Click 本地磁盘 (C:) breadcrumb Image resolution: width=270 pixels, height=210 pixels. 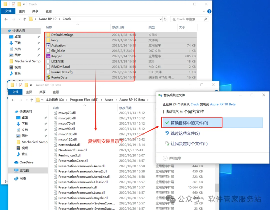tap(54, 100)
